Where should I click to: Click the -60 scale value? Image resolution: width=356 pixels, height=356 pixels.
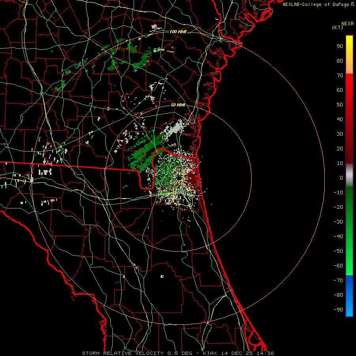pyautogui.click(x=338, y=266)
